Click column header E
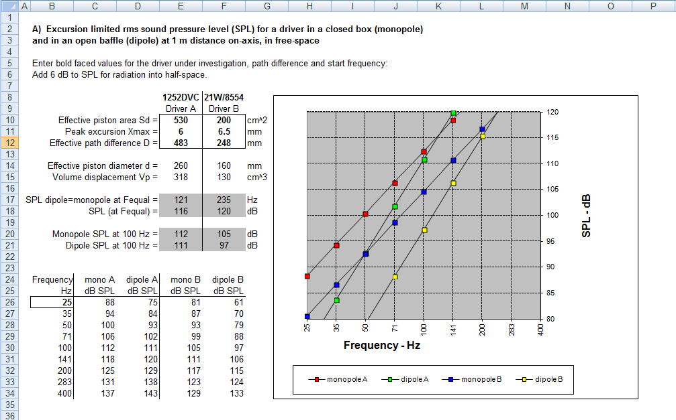The width and height of the screenshot is (676, 420). [x=181, y=6]
